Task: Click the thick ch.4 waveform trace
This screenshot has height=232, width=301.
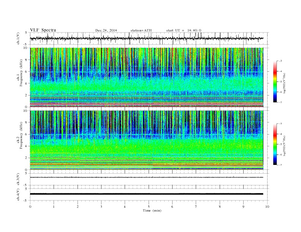Action: [146, 194]
